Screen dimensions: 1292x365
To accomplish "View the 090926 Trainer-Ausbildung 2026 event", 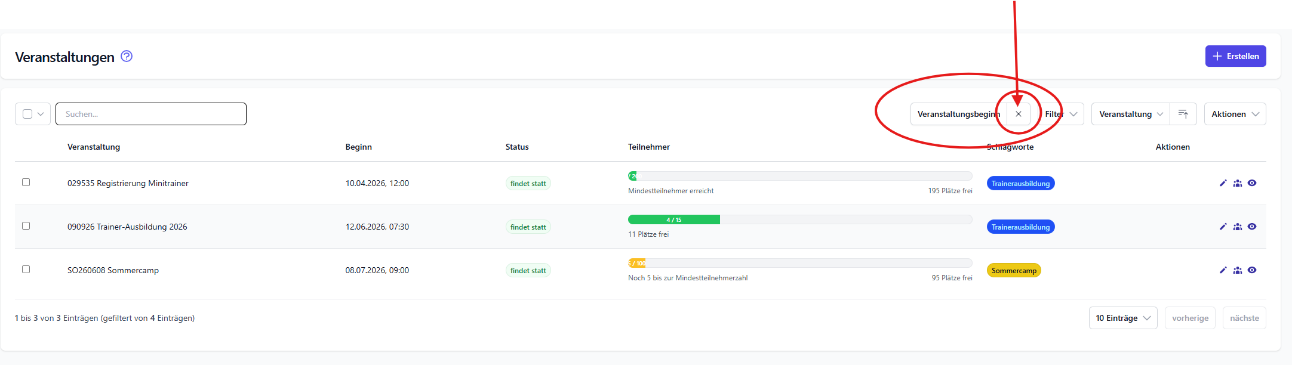I will [1252, 227].
